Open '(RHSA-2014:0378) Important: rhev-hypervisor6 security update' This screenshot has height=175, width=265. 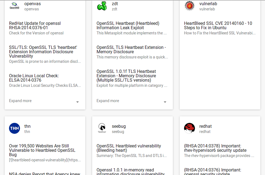[x=215, y=148]
